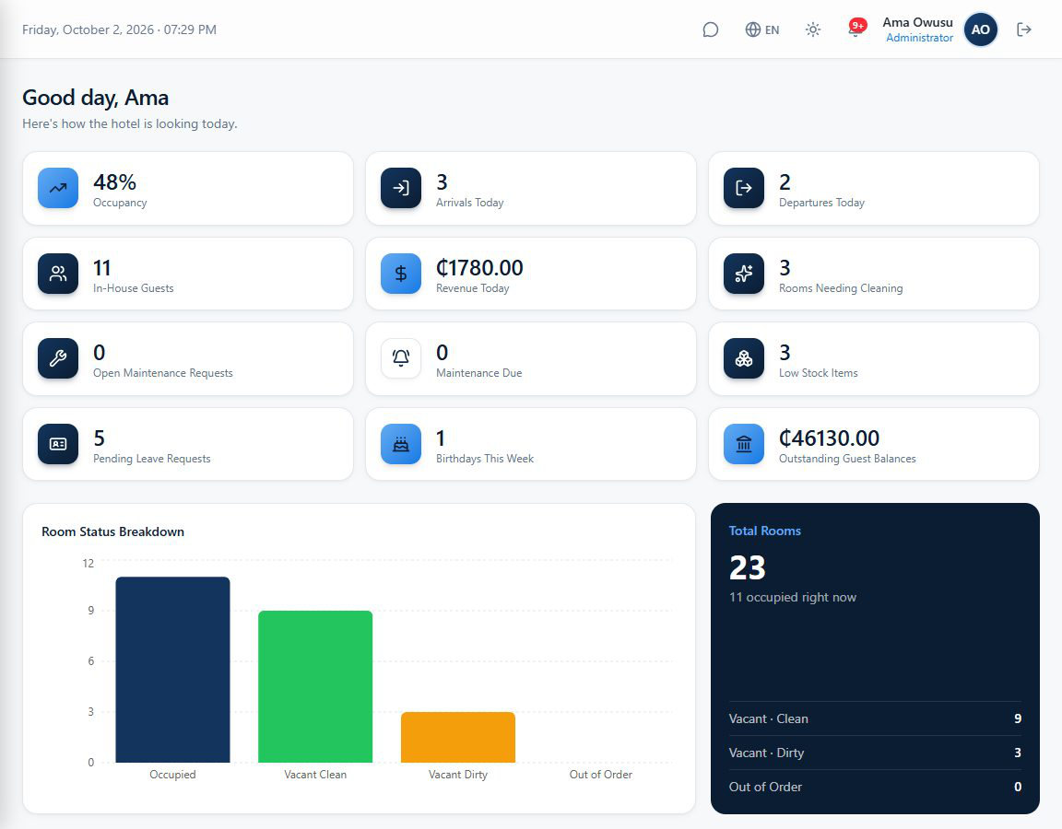Click the date and time in header
The width and height of the screenshot is (1062, 829).
pyautogui.click(x=119, y=29)
